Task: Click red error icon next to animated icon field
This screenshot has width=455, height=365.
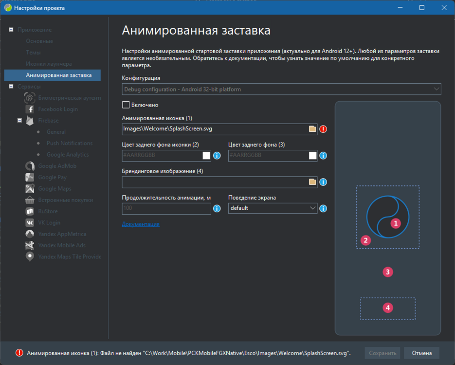Action: coord(323,129)
